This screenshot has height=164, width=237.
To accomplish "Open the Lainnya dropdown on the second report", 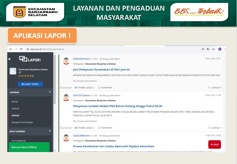I will (x=215, y=128).
